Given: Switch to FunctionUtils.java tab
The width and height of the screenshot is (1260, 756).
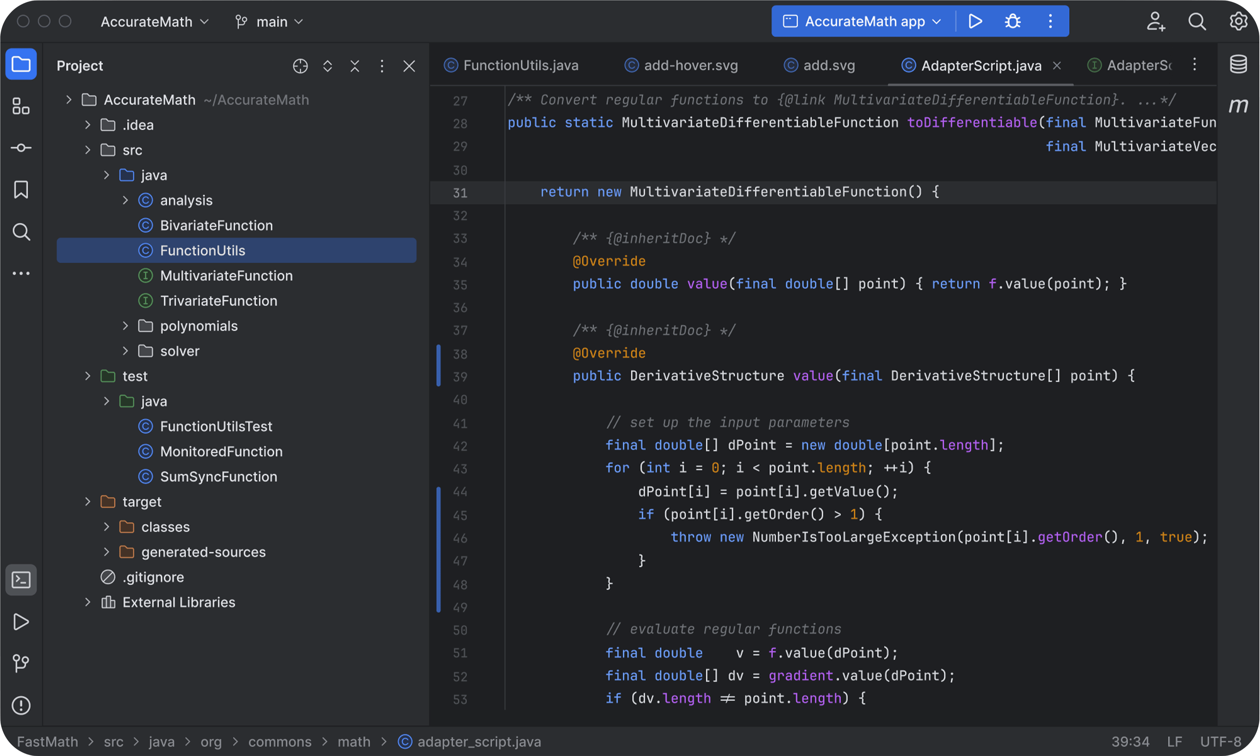Looking at the screenshot, I should coord(511,65).
